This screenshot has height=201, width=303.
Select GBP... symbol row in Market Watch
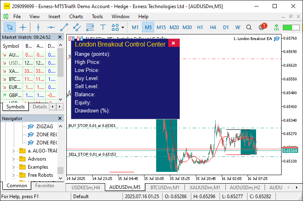click(x=29, y=95)
